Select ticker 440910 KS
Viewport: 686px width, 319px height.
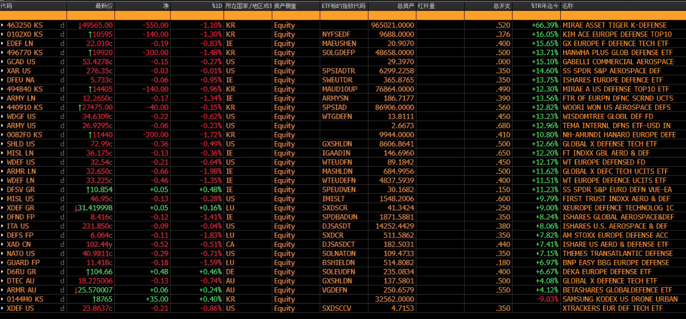pyautogui.click(x=24, y=107)
